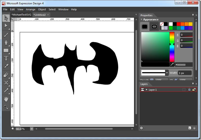This screenshot has width=201, height=140.
Task: Click Layer 1 thumbnail icon
Action: [142, 90]
